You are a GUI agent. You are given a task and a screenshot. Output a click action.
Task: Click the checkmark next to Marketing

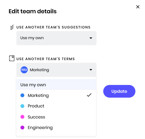click(89, 95)
